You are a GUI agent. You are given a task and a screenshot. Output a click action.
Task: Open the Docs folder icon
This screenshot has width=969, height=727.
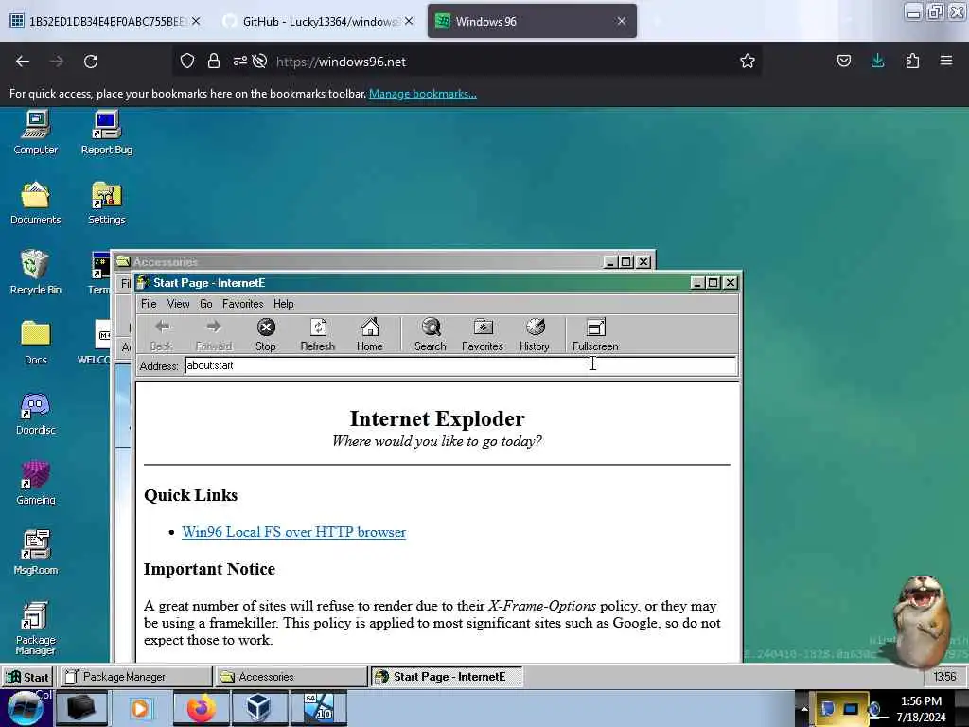click(x=35, y=343)
